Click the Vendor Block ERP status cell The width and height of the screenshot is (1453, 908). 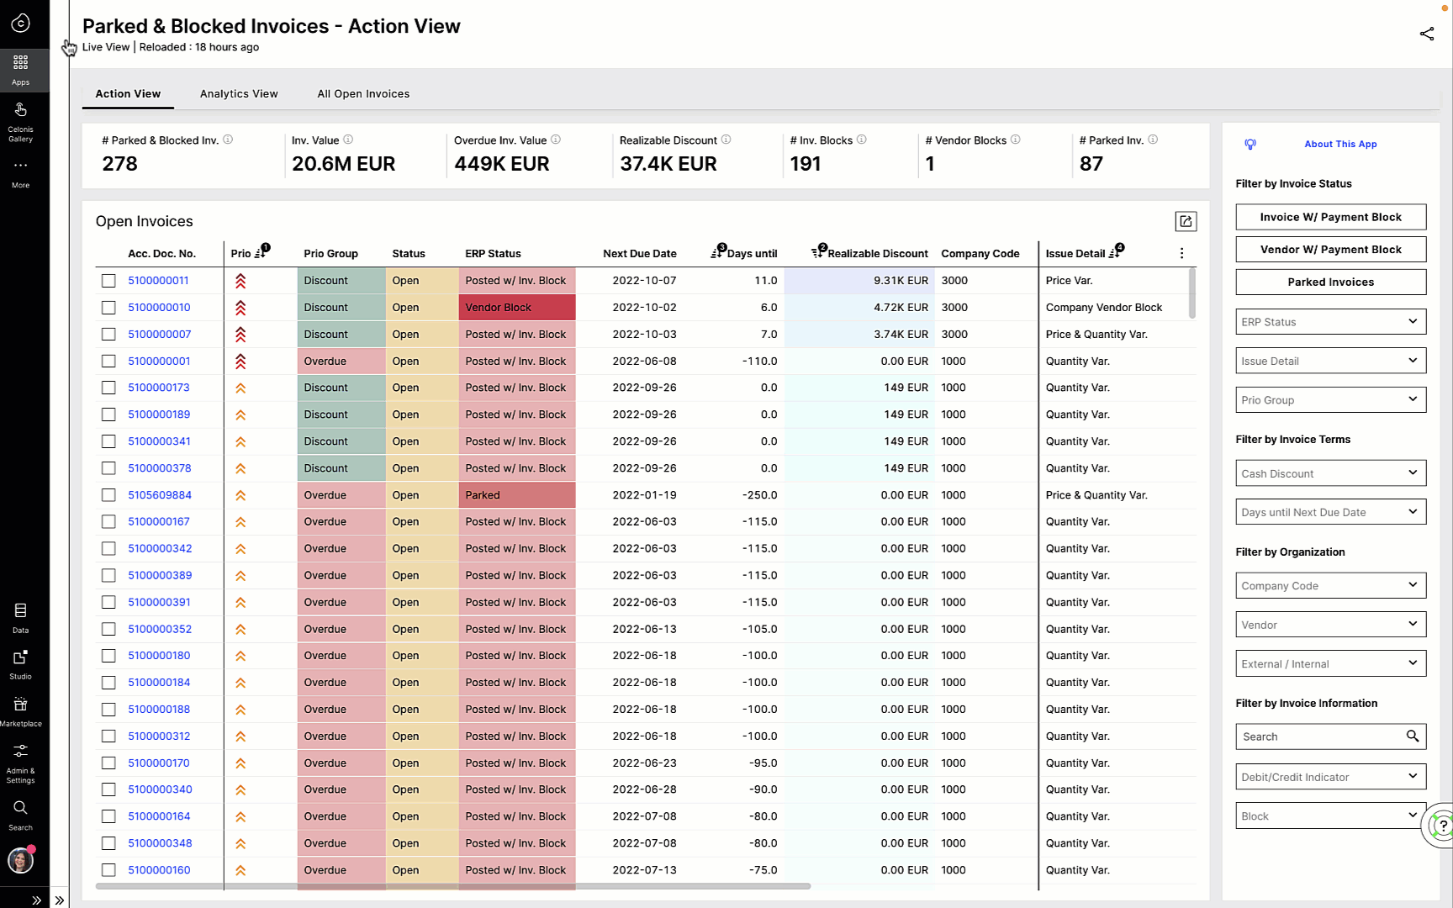coord(517,308)
